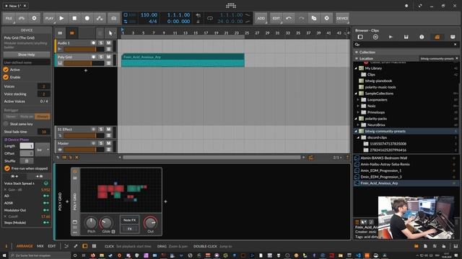This screenshot has width=462, height=259.
Task: Switch to the EDIT view tab in the footer
Action: pos(51,246)
